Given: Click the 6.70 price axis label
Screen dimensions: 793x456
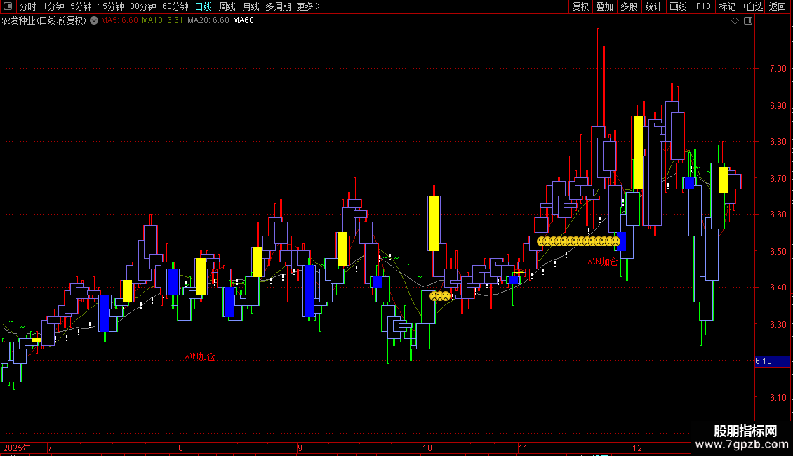Looking at the screenshot, I should pyautogui.click(x=778, y=179).
